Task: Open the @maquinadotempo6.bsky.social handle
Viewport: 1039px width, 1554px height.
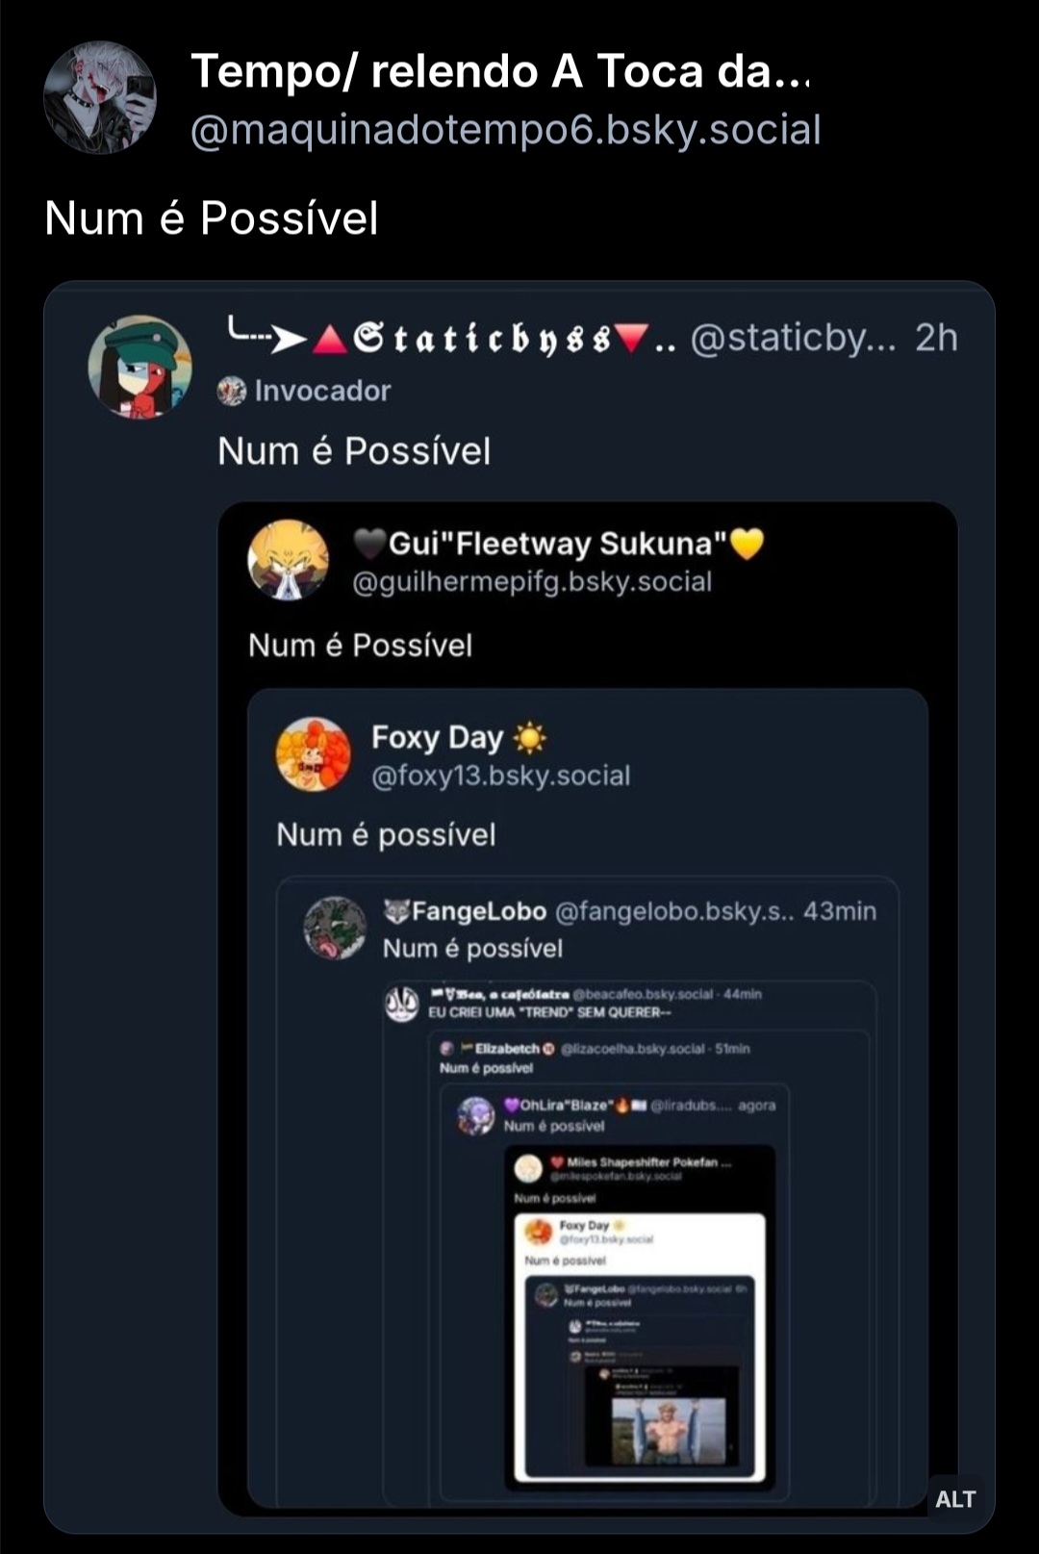Action: pyautogui.click(x=505, y=130)
